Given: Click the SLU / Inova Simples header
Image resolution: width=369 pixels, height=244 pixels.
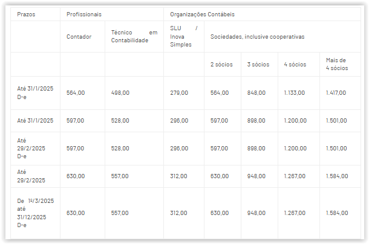Looking at the screenshot, I should (x=183, y=36).
